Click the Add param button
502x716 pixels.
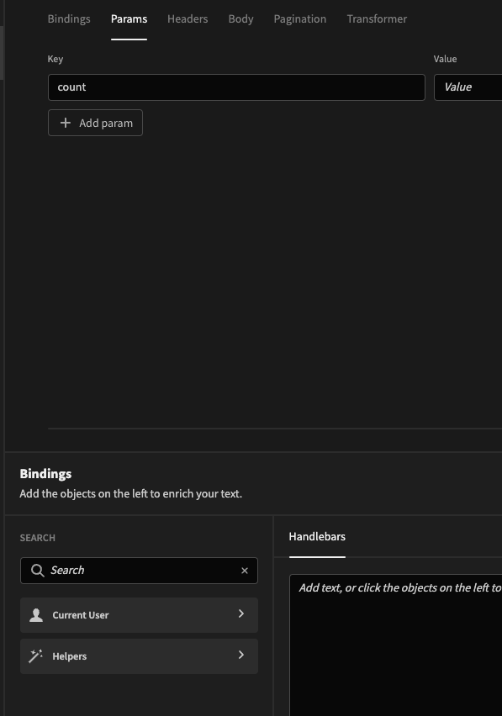tap(95, 123)
